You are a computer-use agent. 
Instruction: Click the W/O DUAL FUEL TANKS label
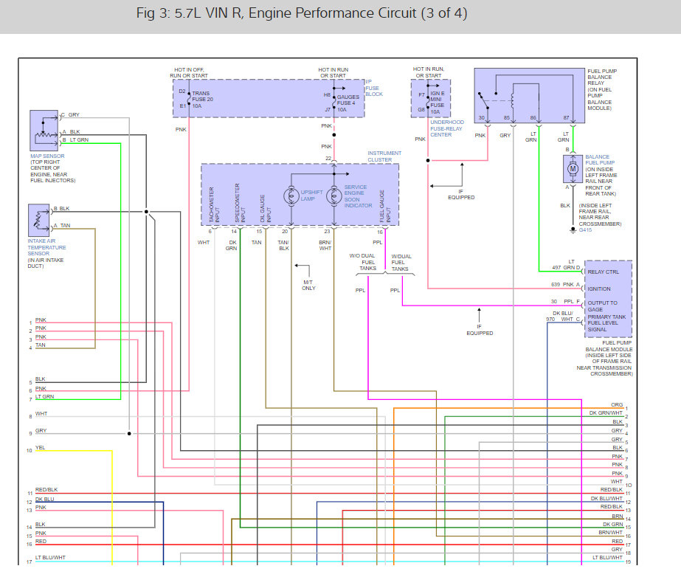tap(362, 262)
